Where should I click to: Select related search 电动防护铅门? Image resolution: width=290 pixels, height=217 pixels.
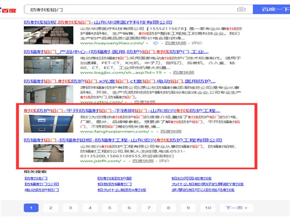pos(42,190)
